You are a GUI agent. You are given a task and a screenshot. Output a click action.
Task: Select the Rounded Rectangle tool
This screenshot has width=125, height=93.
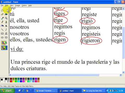(x=6, y=37)
